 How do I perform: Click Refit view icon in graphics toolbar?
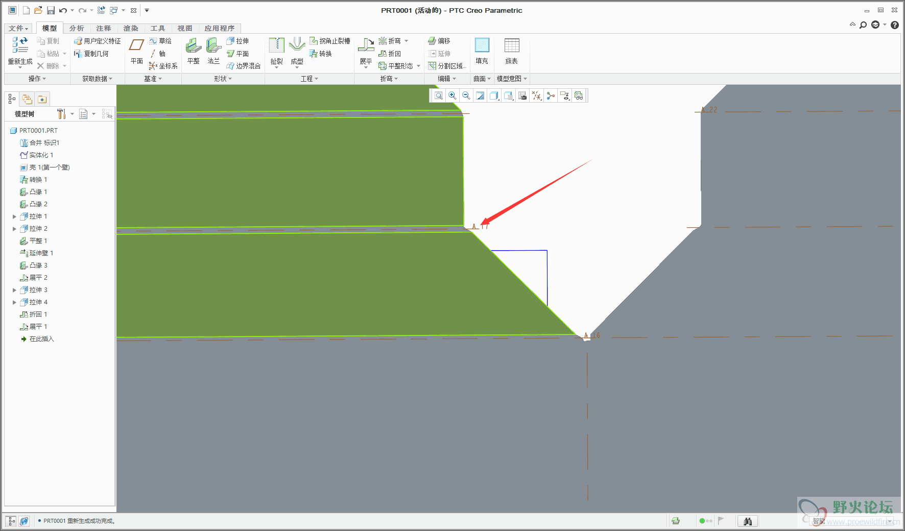(x=439, y=95)
